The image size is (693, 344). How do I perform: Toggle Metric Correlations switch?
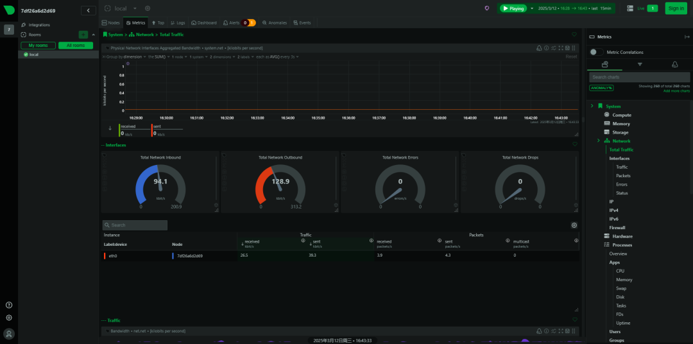pyautogui.click(x=597, y=52)
